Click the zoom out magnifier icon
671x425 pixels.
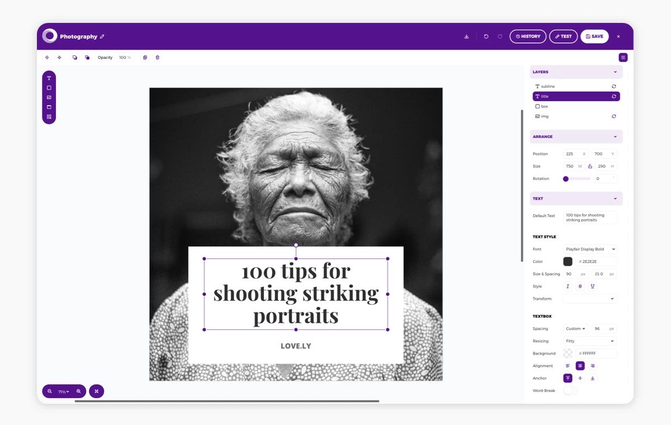pos(50,391)
